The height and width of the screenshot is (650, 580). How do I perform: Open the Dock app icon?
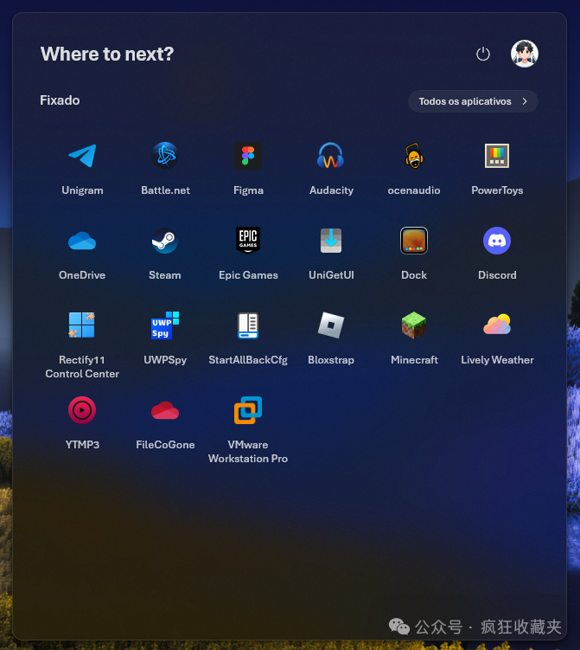tap(414, 241)
